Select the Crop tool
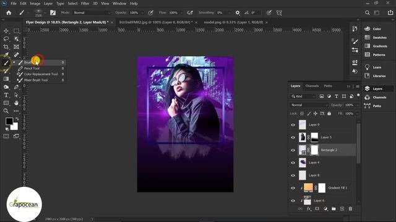The height and width of the screenshot is (222, 396). point(6,47)
